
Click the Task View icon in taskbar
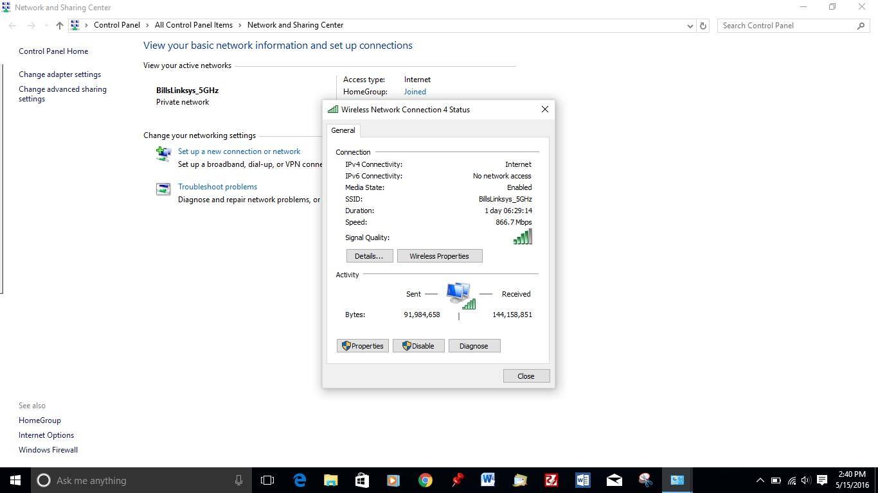pos(267,480)
